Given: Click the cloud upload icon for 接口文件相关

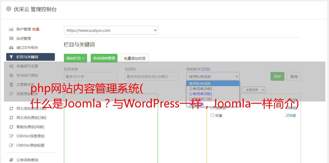Looking at the screenshot, I should (x=11, y=48).
